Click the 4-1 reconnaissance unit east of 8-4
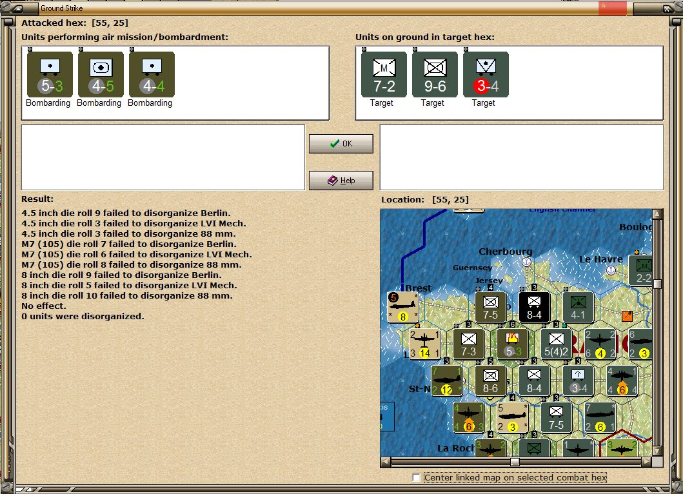Image resolution: width=683 pixels, height=494 pixels. tap(578, 307)
